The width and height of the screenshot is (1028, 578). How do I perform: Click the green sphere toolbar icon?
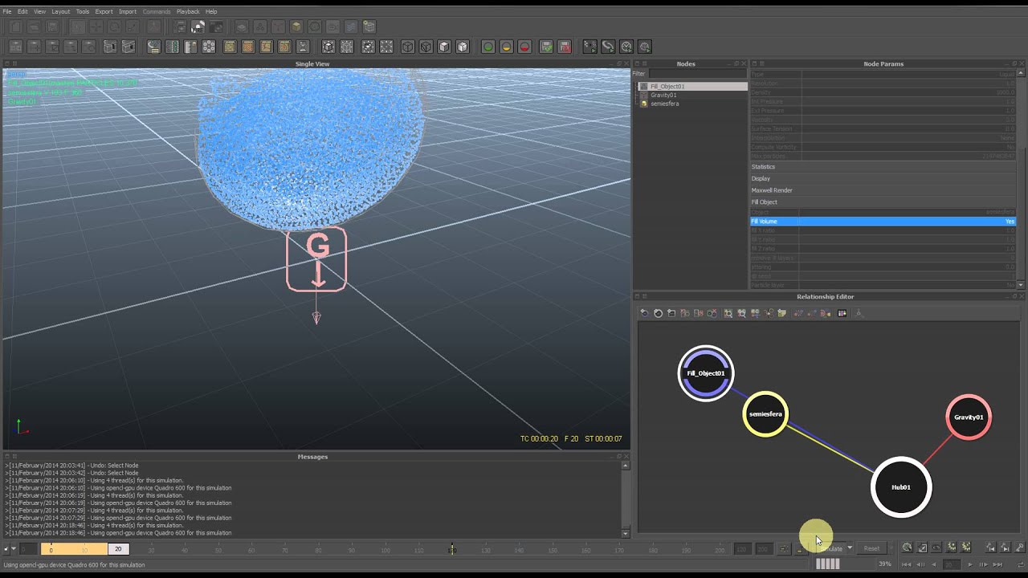(487, 47)
